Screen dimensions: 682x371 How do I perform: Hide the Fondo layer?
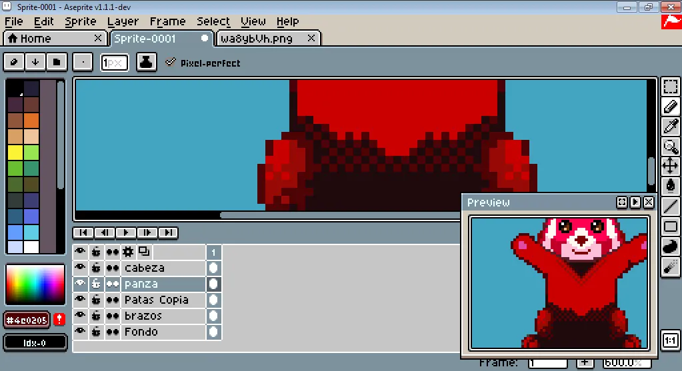80,332
